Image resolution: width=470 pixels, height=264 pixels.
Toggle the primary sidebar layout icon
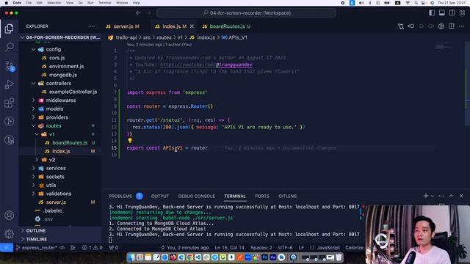(x=432, y=13)
